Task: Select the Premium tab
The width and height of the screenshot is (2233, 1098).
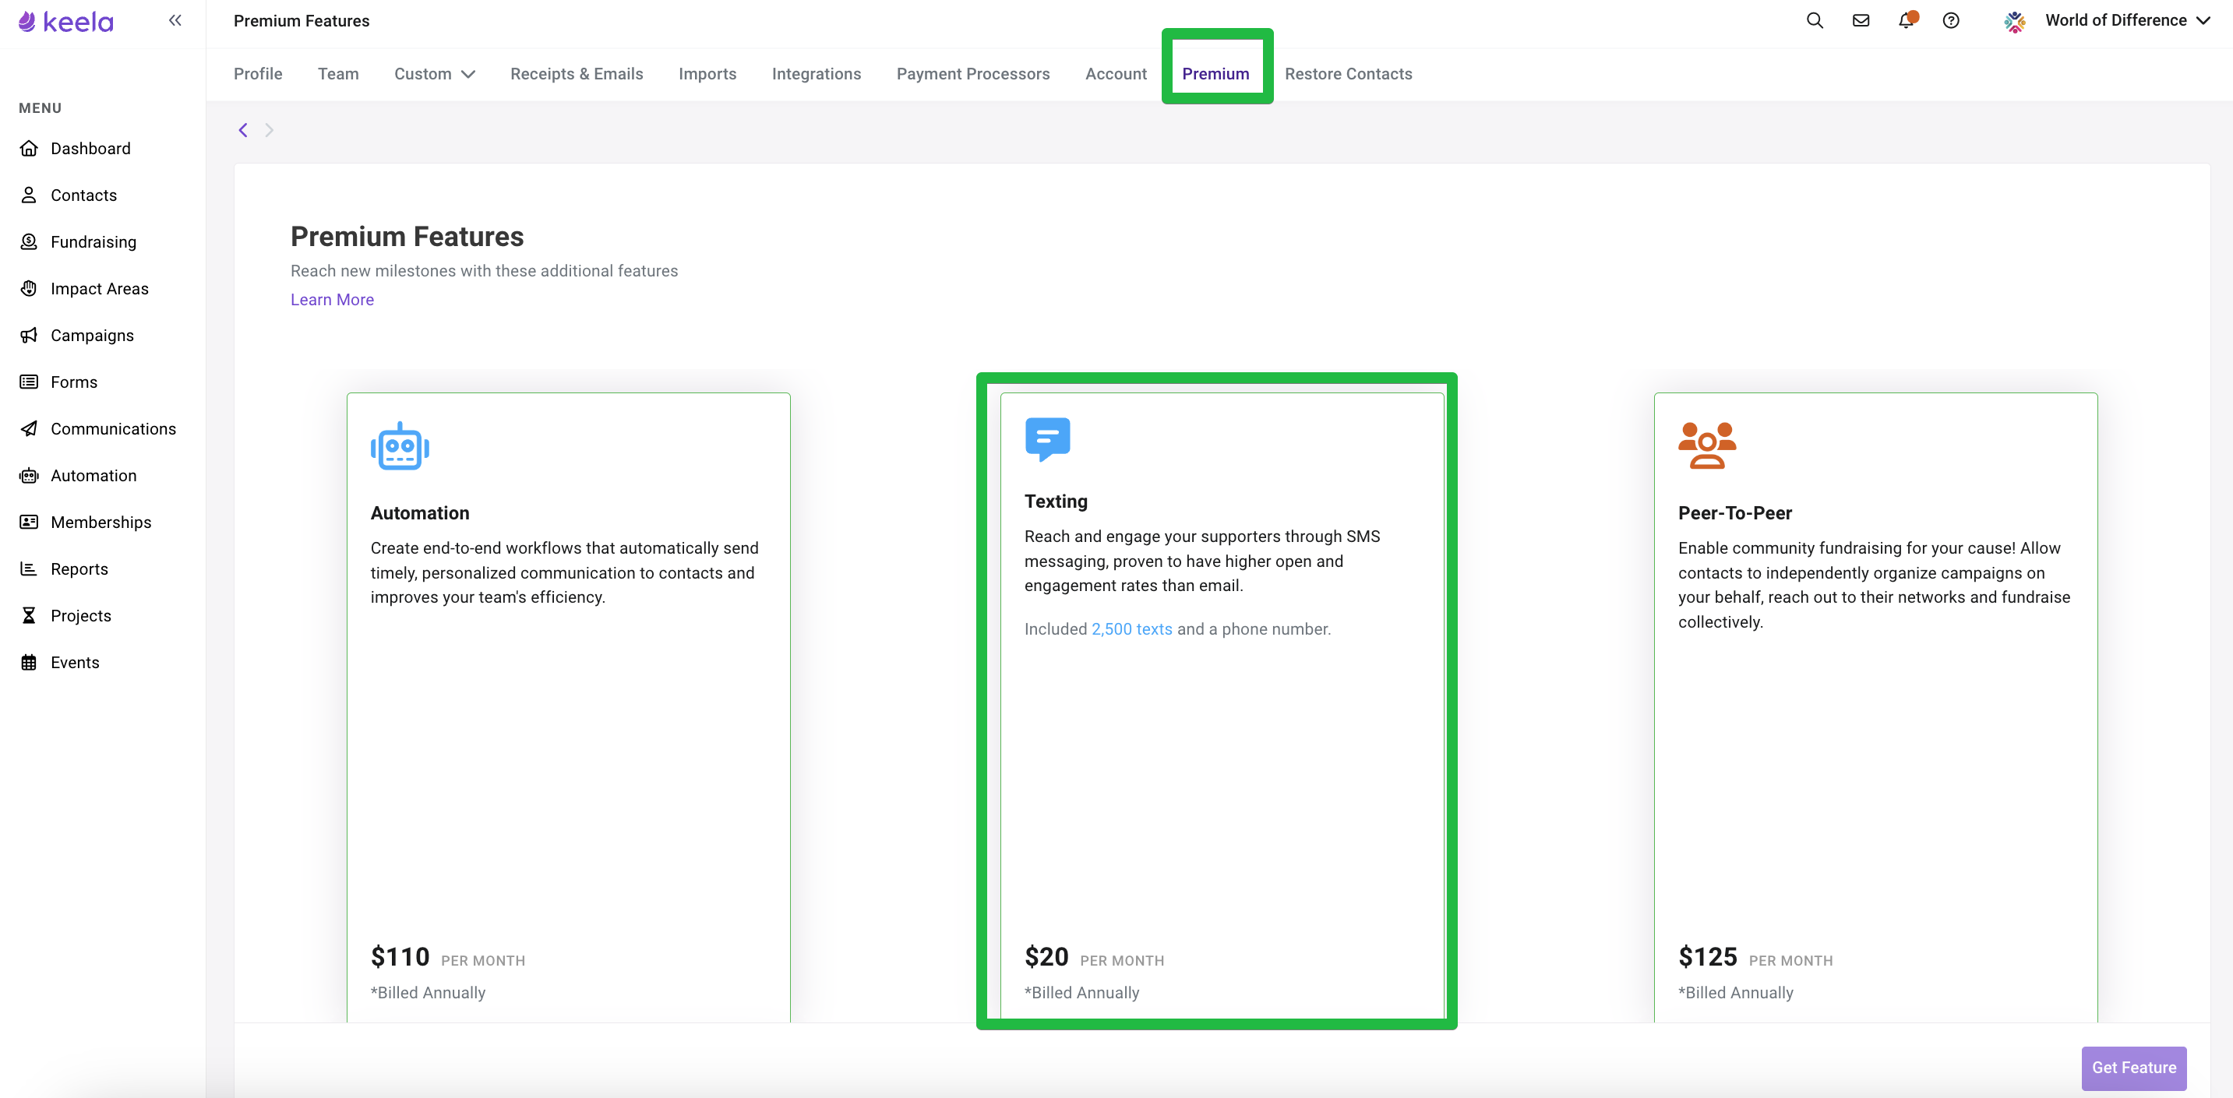Action: (x=1215, y=74)
